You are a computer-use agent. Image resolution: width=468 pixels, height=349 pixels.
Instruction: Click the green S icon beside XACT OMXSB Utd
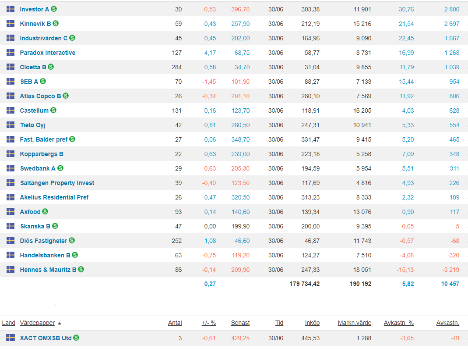tap(76, 338)
